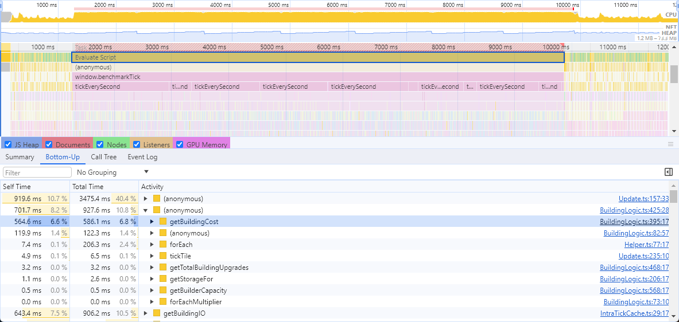
Task: Expand the getTotalBuildingUpgrades row
Action: click(x=152, y=268)
